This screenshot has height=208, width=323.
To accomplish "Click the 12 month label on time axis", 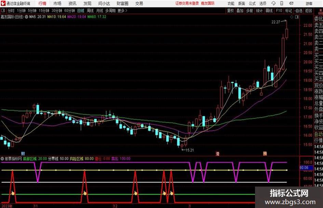I will coord(115,206).
